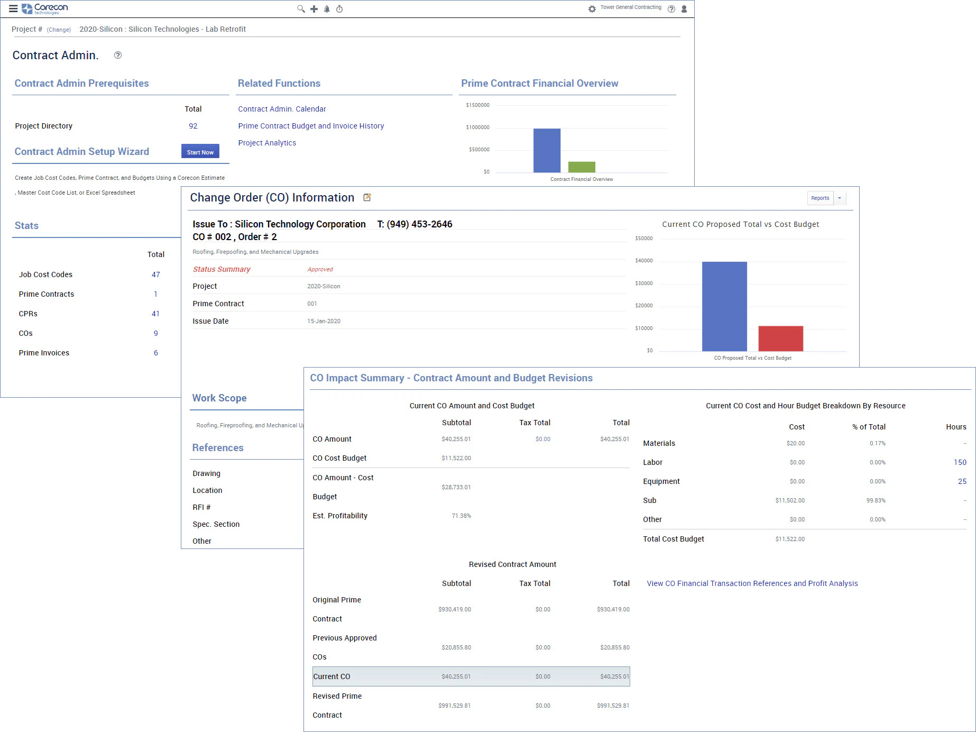Click the stopwatch timer icon
Viewport: 976px width, 732px height.
pos(339,9)
